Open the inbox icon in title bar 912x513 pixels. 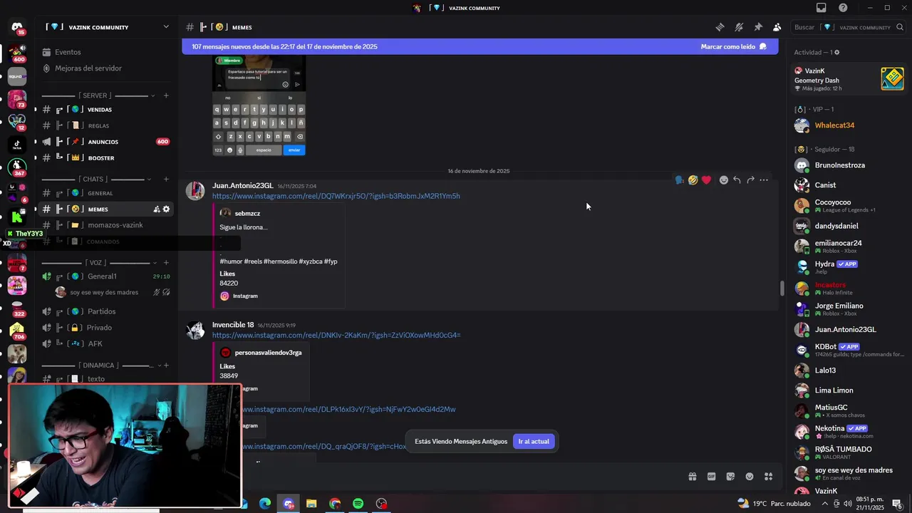coord(822,8)
